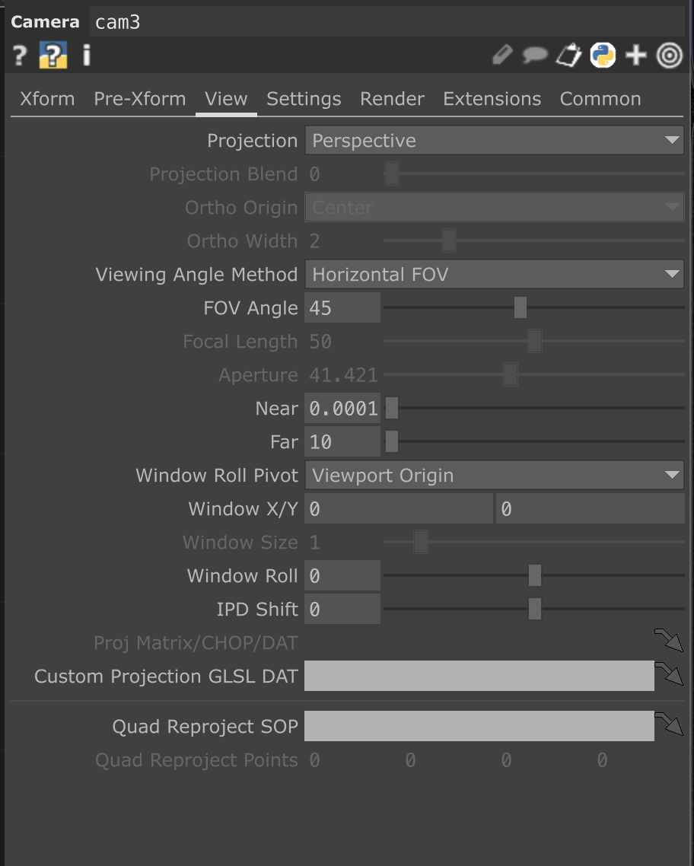
Task: Click the target bullseye icon
Action: point(669,56)
